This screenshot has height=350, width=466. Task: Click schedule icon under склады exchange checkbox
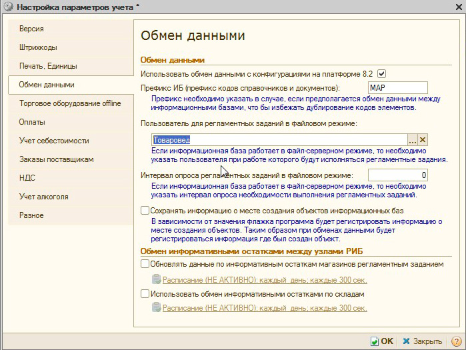[156, 307]
